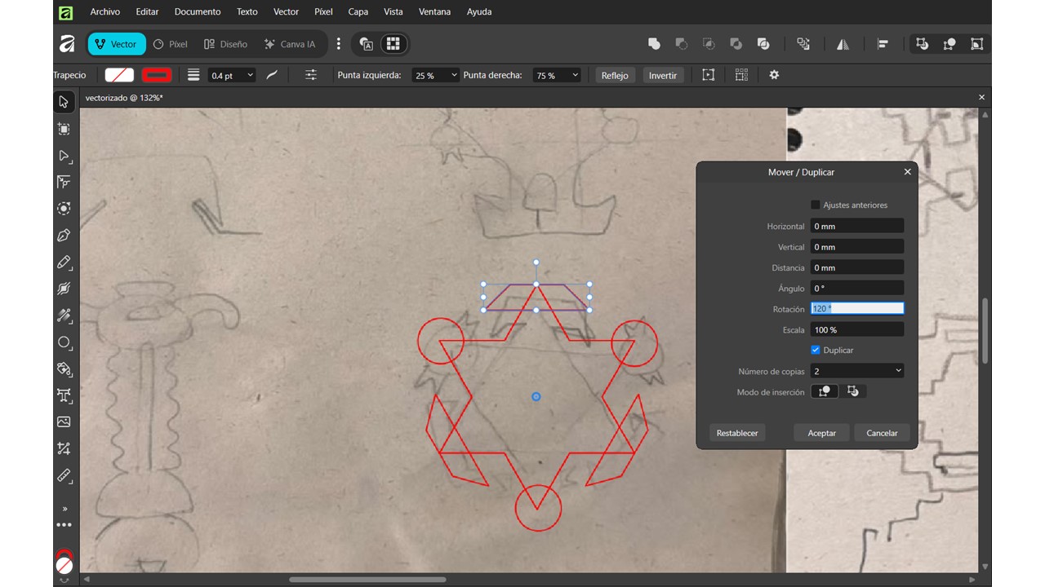
Task: Open the stroke width 0.4 pt dropdown
Action: [x=232, y=75]
